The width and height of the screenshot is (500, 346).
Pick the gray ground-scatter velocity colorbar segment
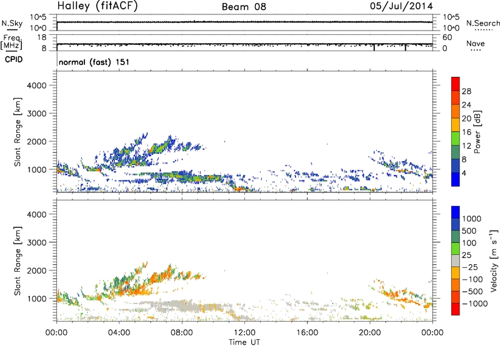[456, 261]
